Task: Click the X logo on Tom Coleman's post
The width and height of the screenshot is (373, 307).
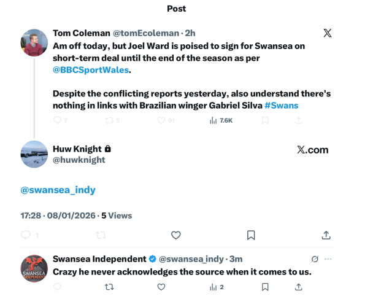Action: 328,33
